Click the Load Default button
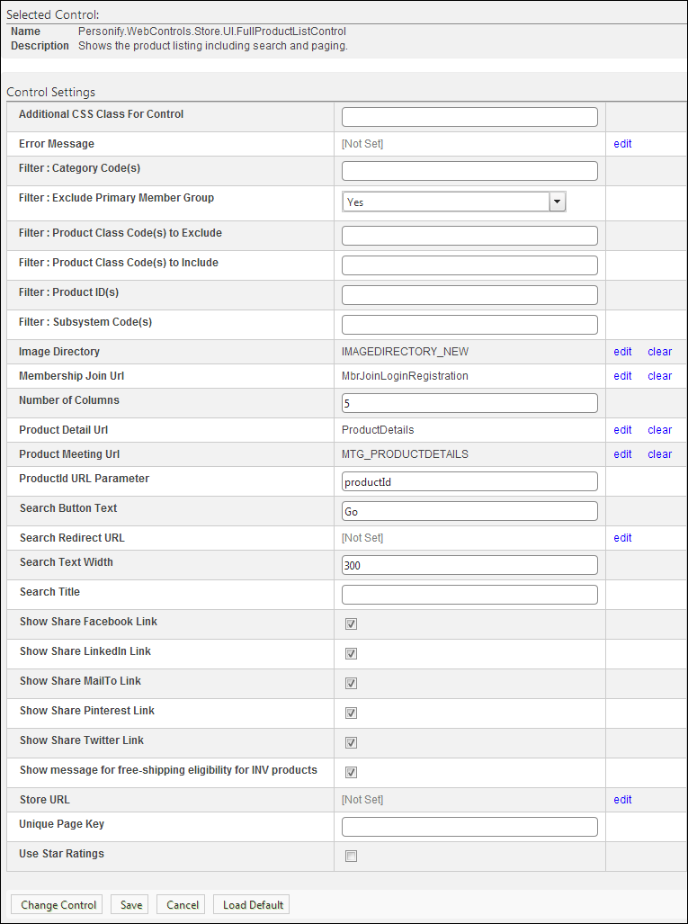 point(253,904)
